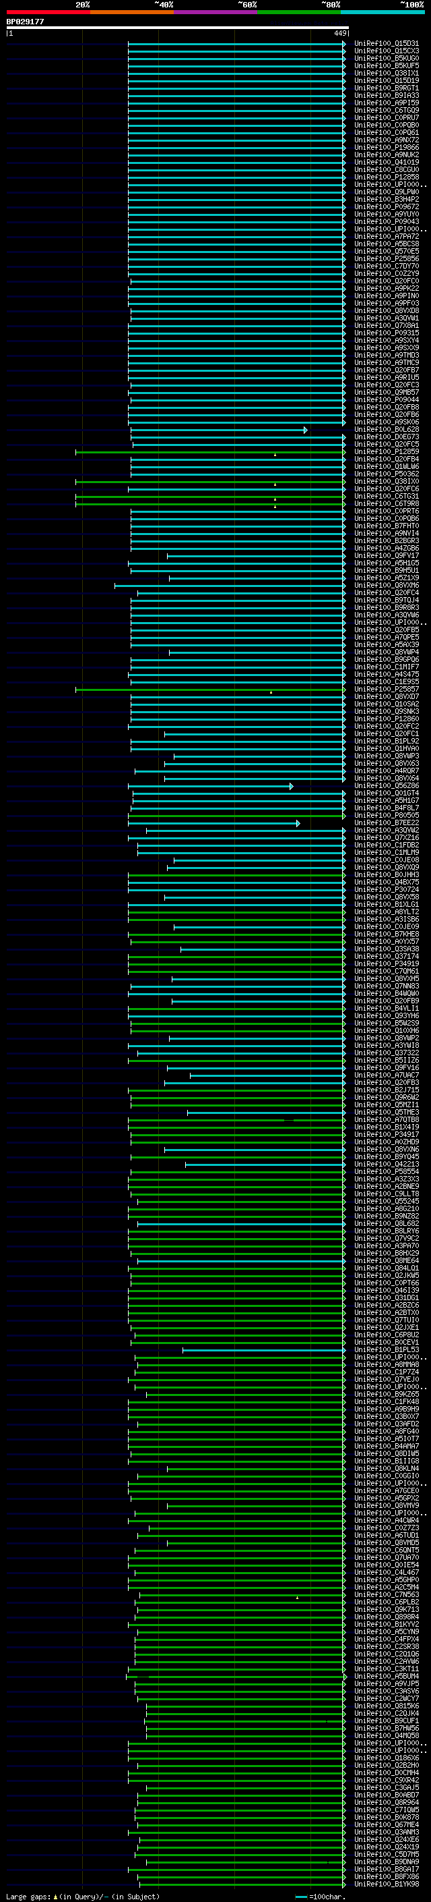The width and height of the screenshot is (431, 1902).
Task: Select the UniRef100_A9PK22 label
Action: click(387, 288)
